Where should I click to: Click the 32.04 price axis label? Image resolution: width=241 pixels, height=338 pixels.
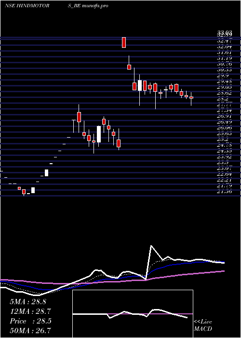click(225, 46)
